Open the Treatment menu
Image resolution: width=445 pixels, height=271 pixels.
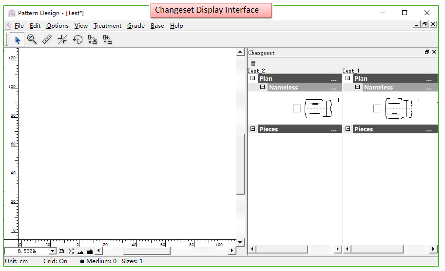click(x=107, y=26)
